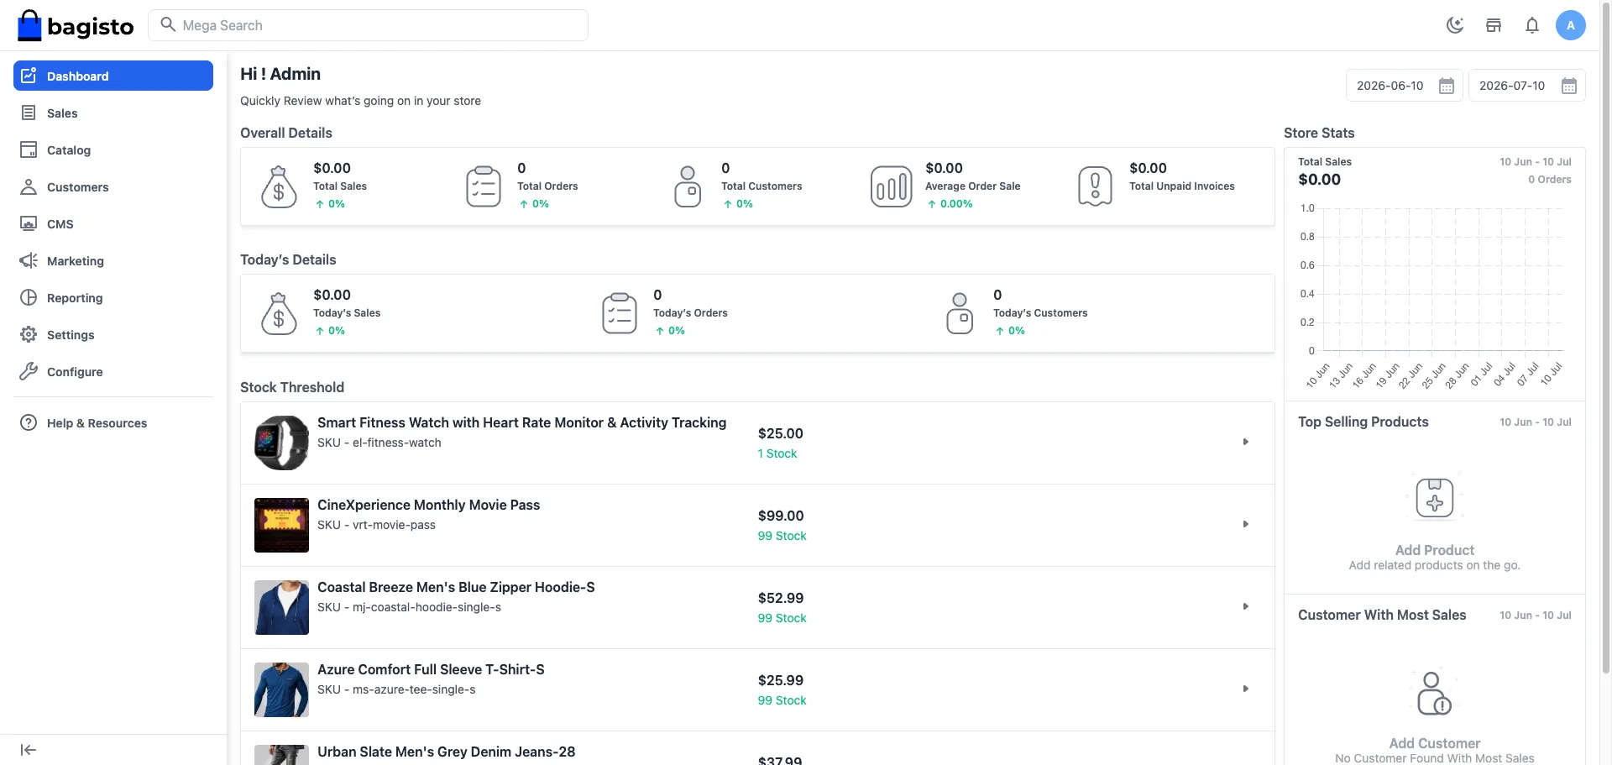Open the Marketing menu item

113,260
